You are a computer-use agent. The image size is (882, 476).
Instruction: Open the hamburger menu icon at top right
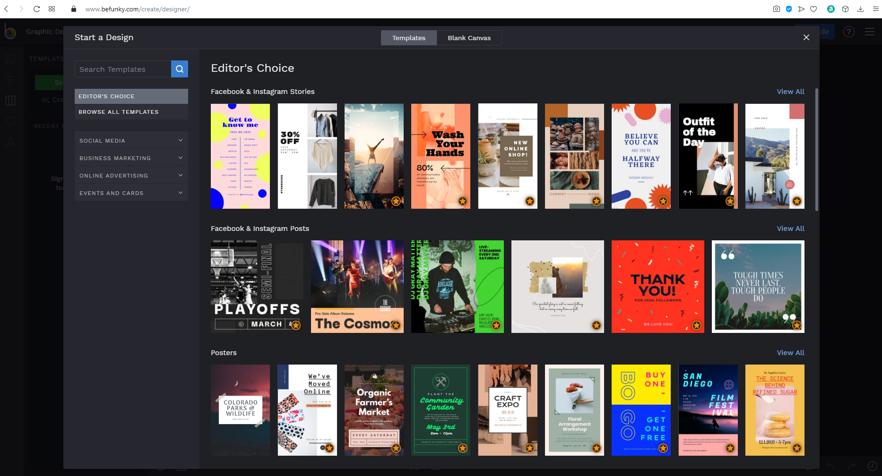click(870, 32)
